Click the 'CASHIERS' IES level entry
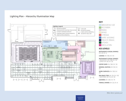The image size is (126, 101). tap(107, 80)
